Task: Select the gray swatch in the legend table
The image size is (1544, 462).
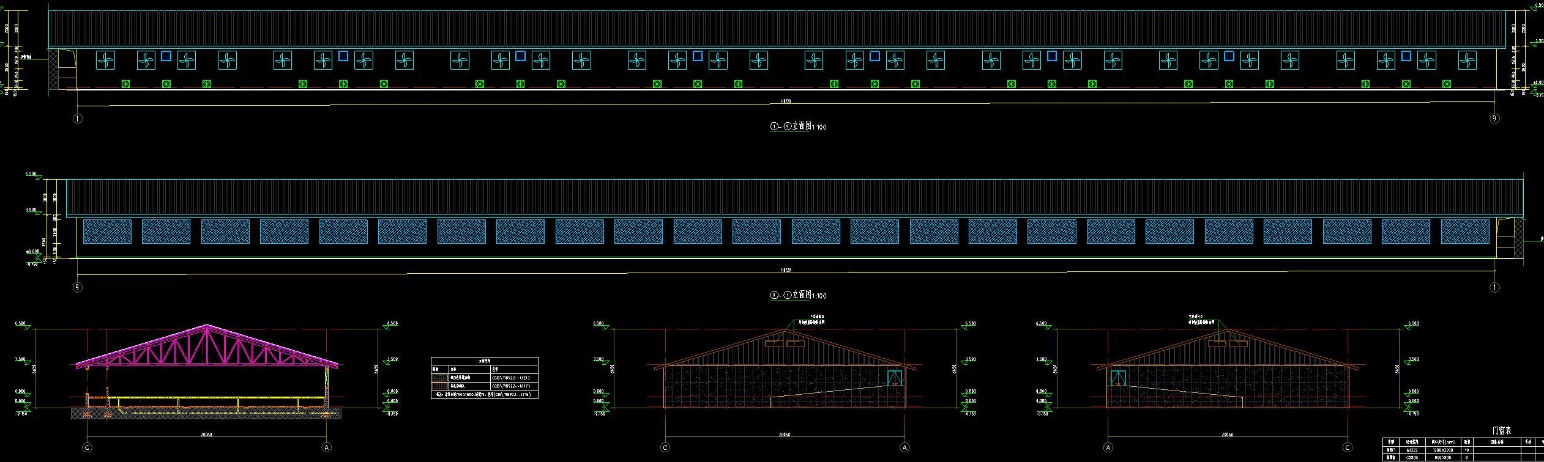Action: pyautogui.click(x=439, y=378)
